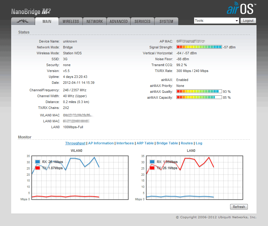The width and height of the screenshot is (268, 226).
Task: Click 'RX: 1.85Mbps' in LAN0 legend
Action: coord(167,162)
